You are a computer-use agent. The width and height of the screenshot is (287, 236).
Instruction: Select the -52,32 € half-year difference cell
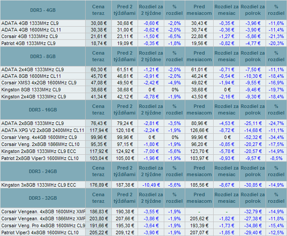click(253, 137)
